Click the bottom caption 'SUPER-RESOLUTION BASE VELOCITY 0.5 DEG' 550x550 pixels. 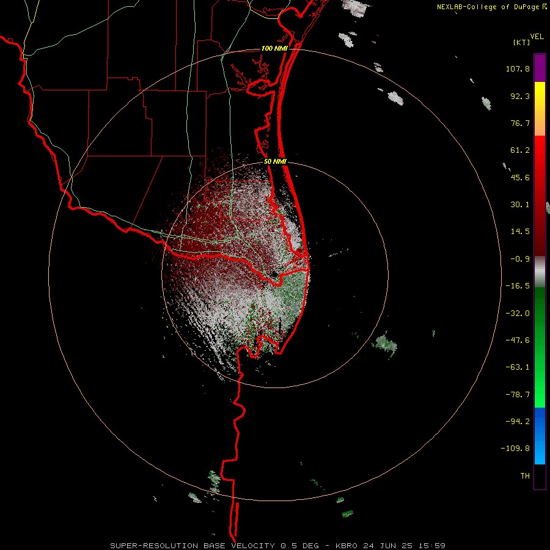point(215,546)
